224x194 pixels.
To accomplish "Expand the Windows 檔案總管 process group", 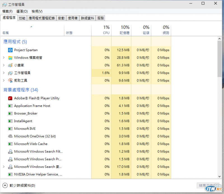I will click(4, 58).
